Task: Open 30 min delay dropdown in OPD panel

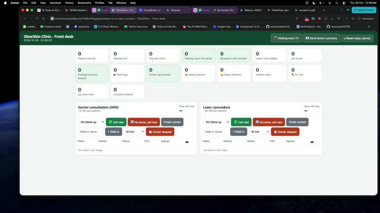Action: [x=134, y=132]
